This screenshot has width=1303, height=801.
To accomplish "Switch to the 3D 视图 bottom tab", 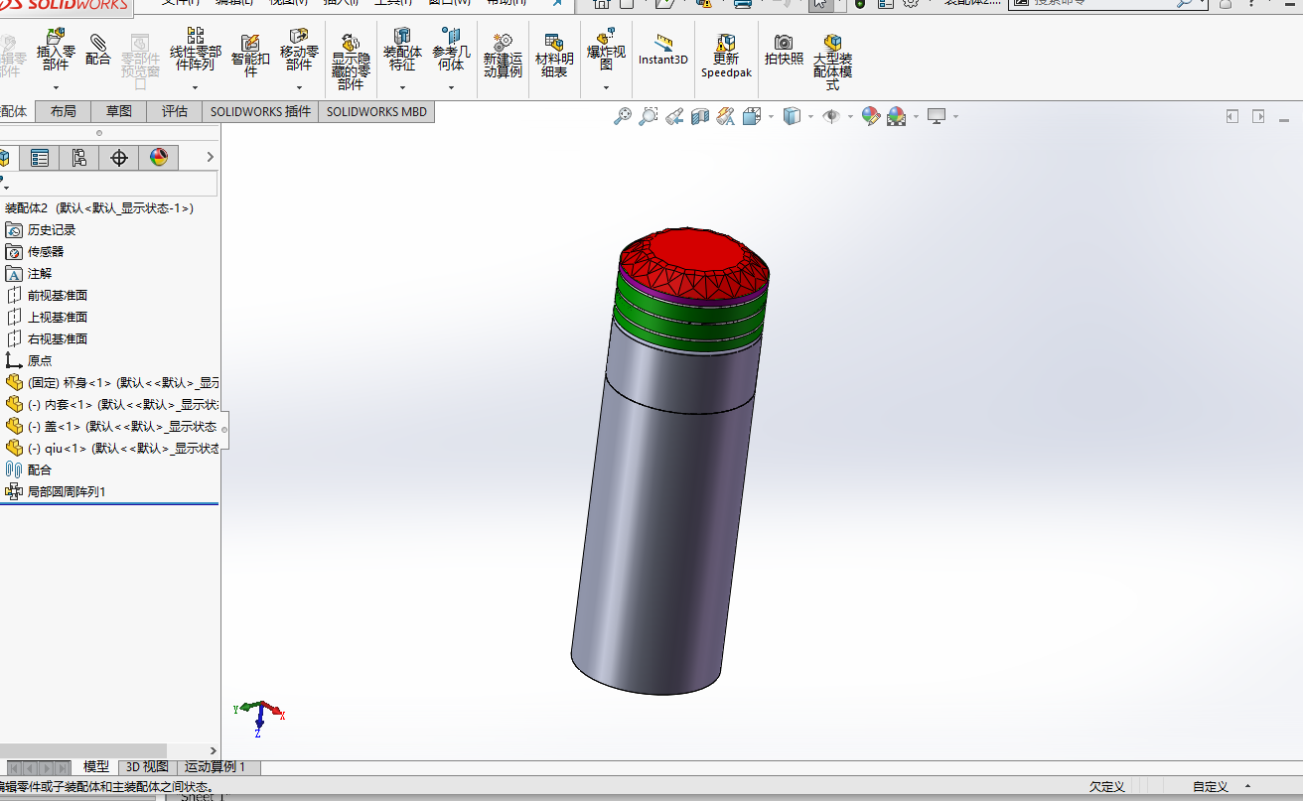I will click(x=147, y=767).
